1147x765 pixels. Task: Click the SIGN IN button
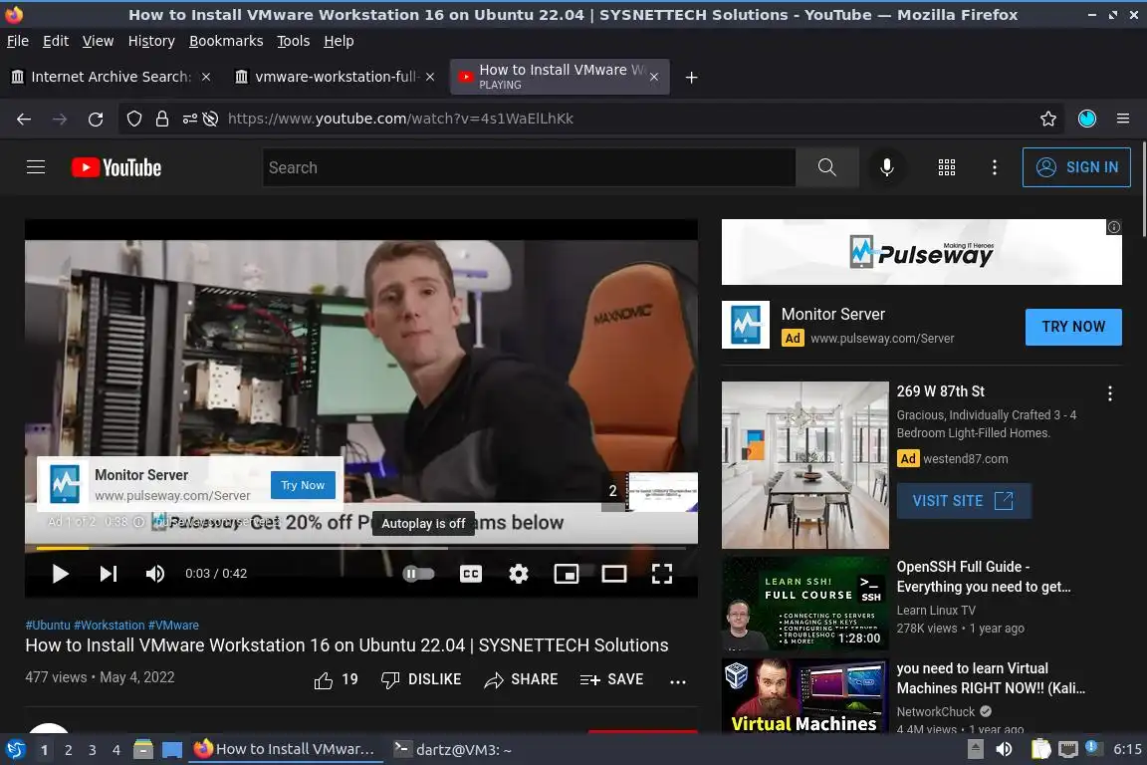(1076, 167)
